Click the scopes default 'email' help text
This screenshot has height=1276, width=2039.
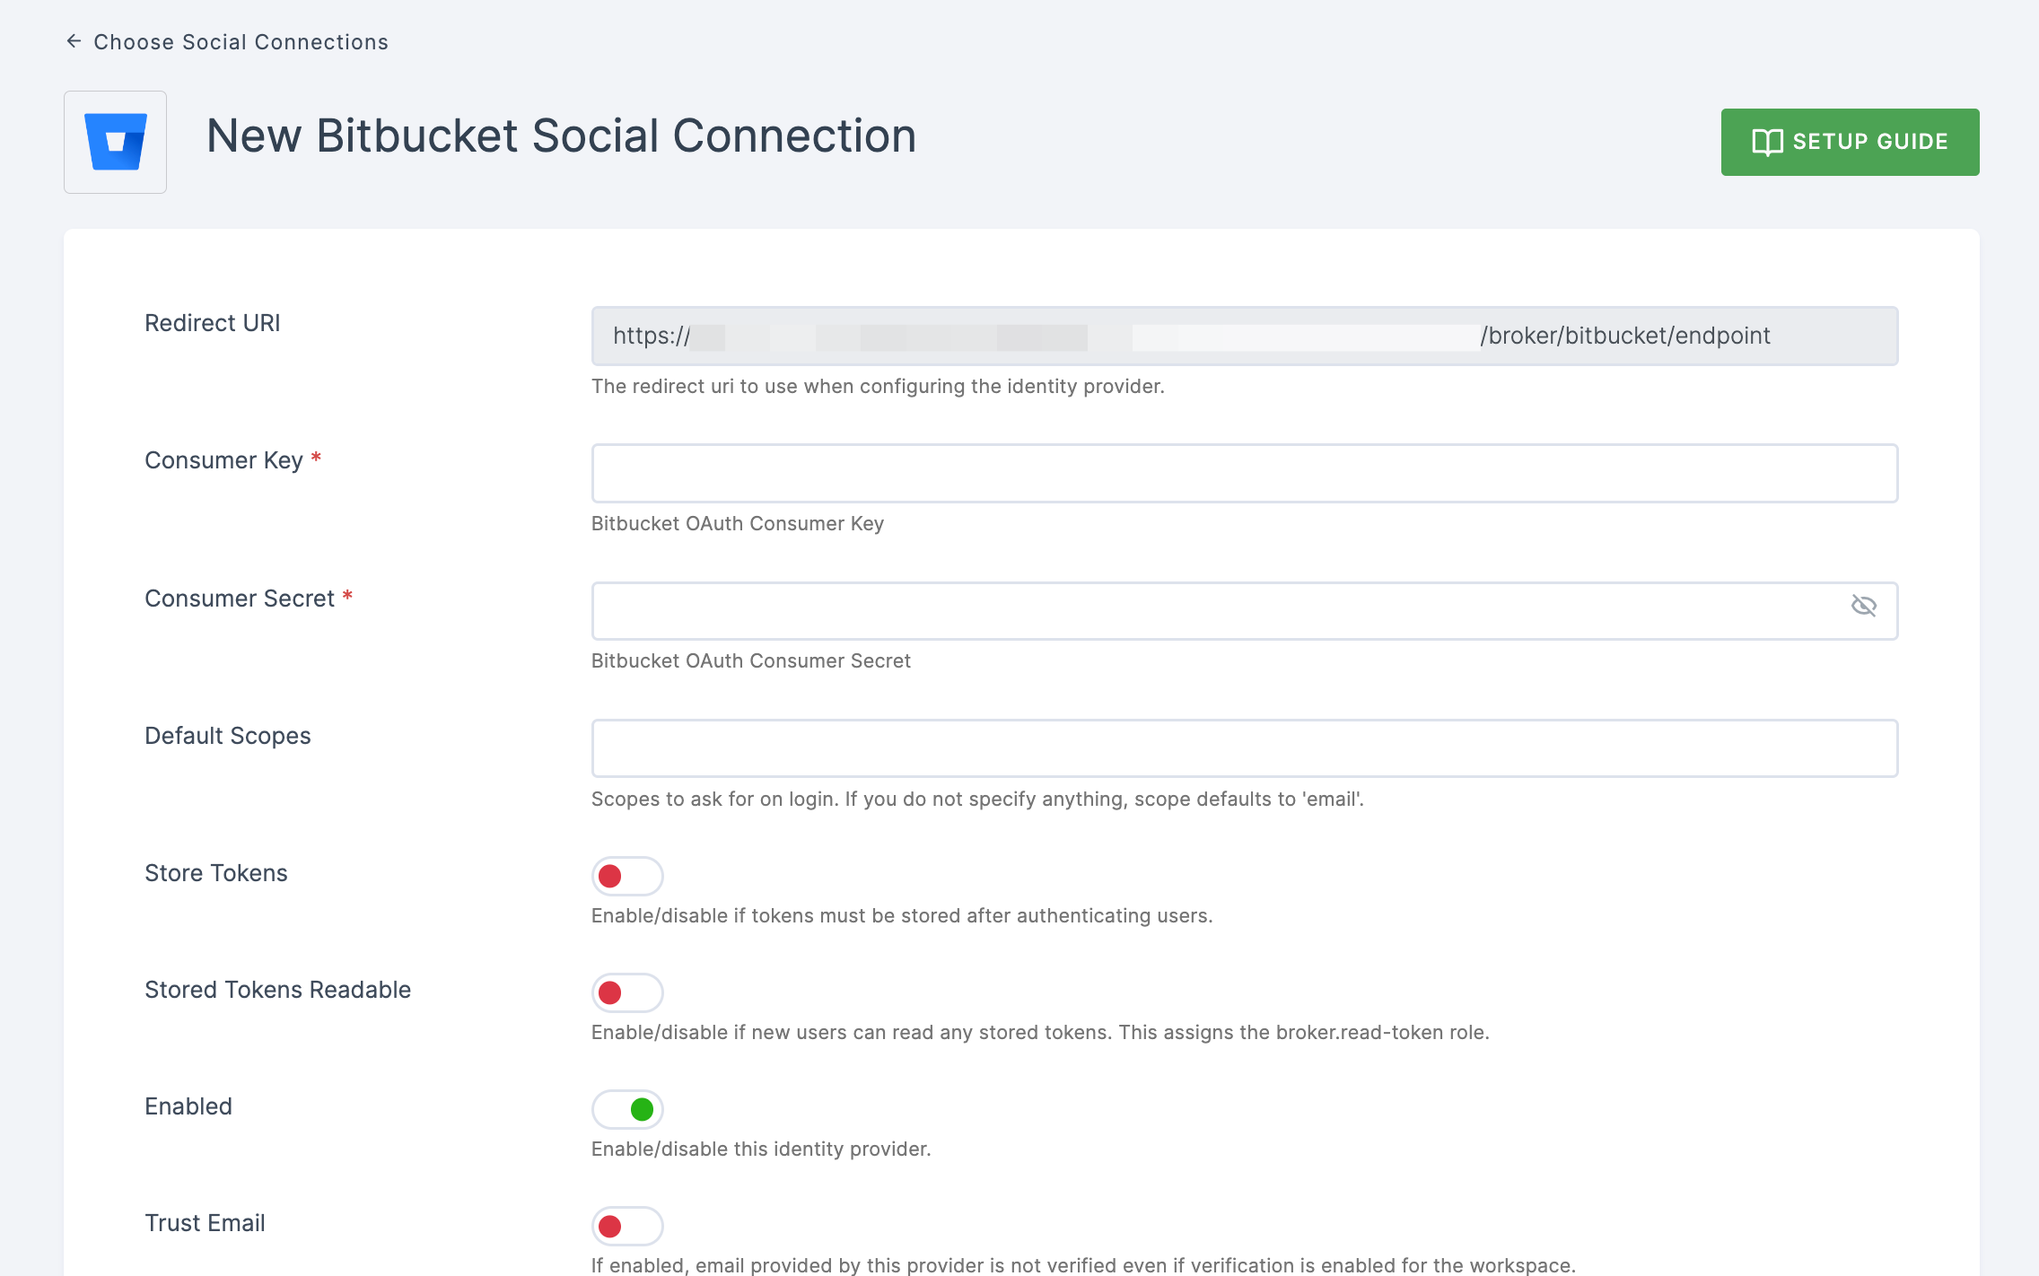click(x=977, y=799)
